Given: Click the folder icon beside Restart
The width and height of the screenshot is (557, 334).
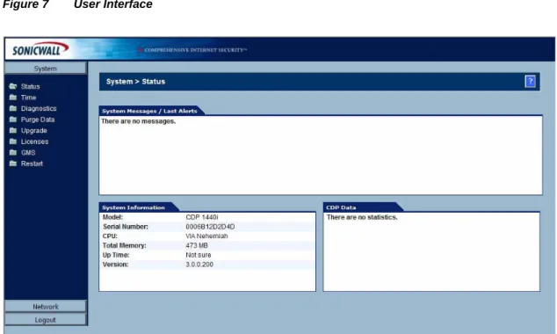Looking at the screenshot, I should (13, 163).
